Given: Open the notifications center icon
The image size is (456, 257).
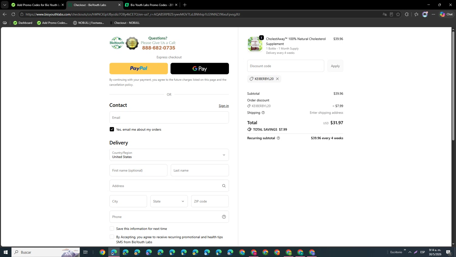Looking at the screenshot, I should [x=448, y=252].
